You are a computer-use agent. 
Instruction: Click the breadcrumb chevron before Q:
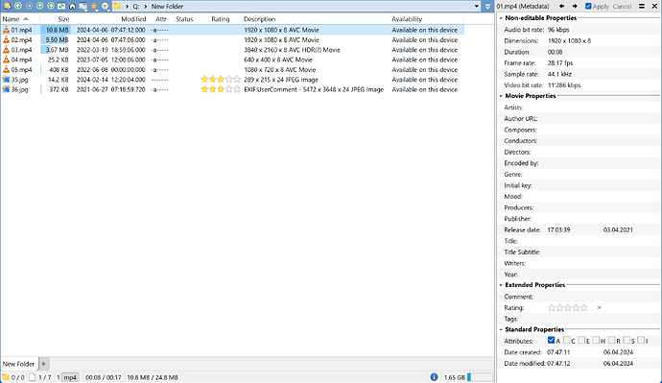coord(127,7)
